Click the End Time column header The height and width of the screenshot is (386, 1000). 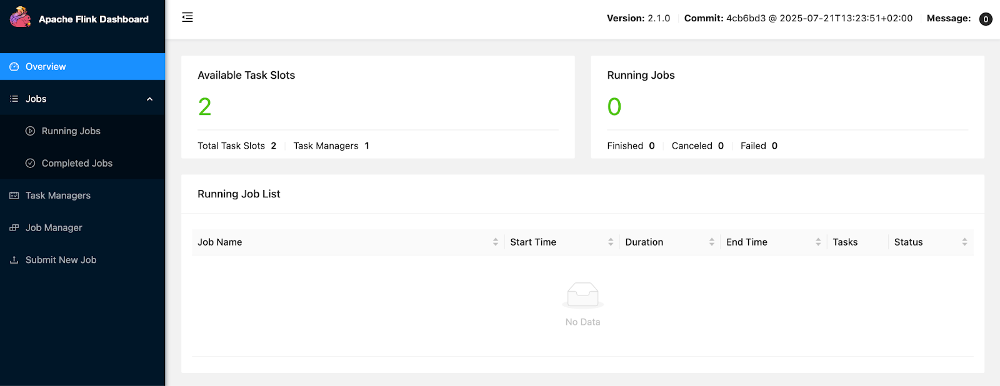coord(774,242)
